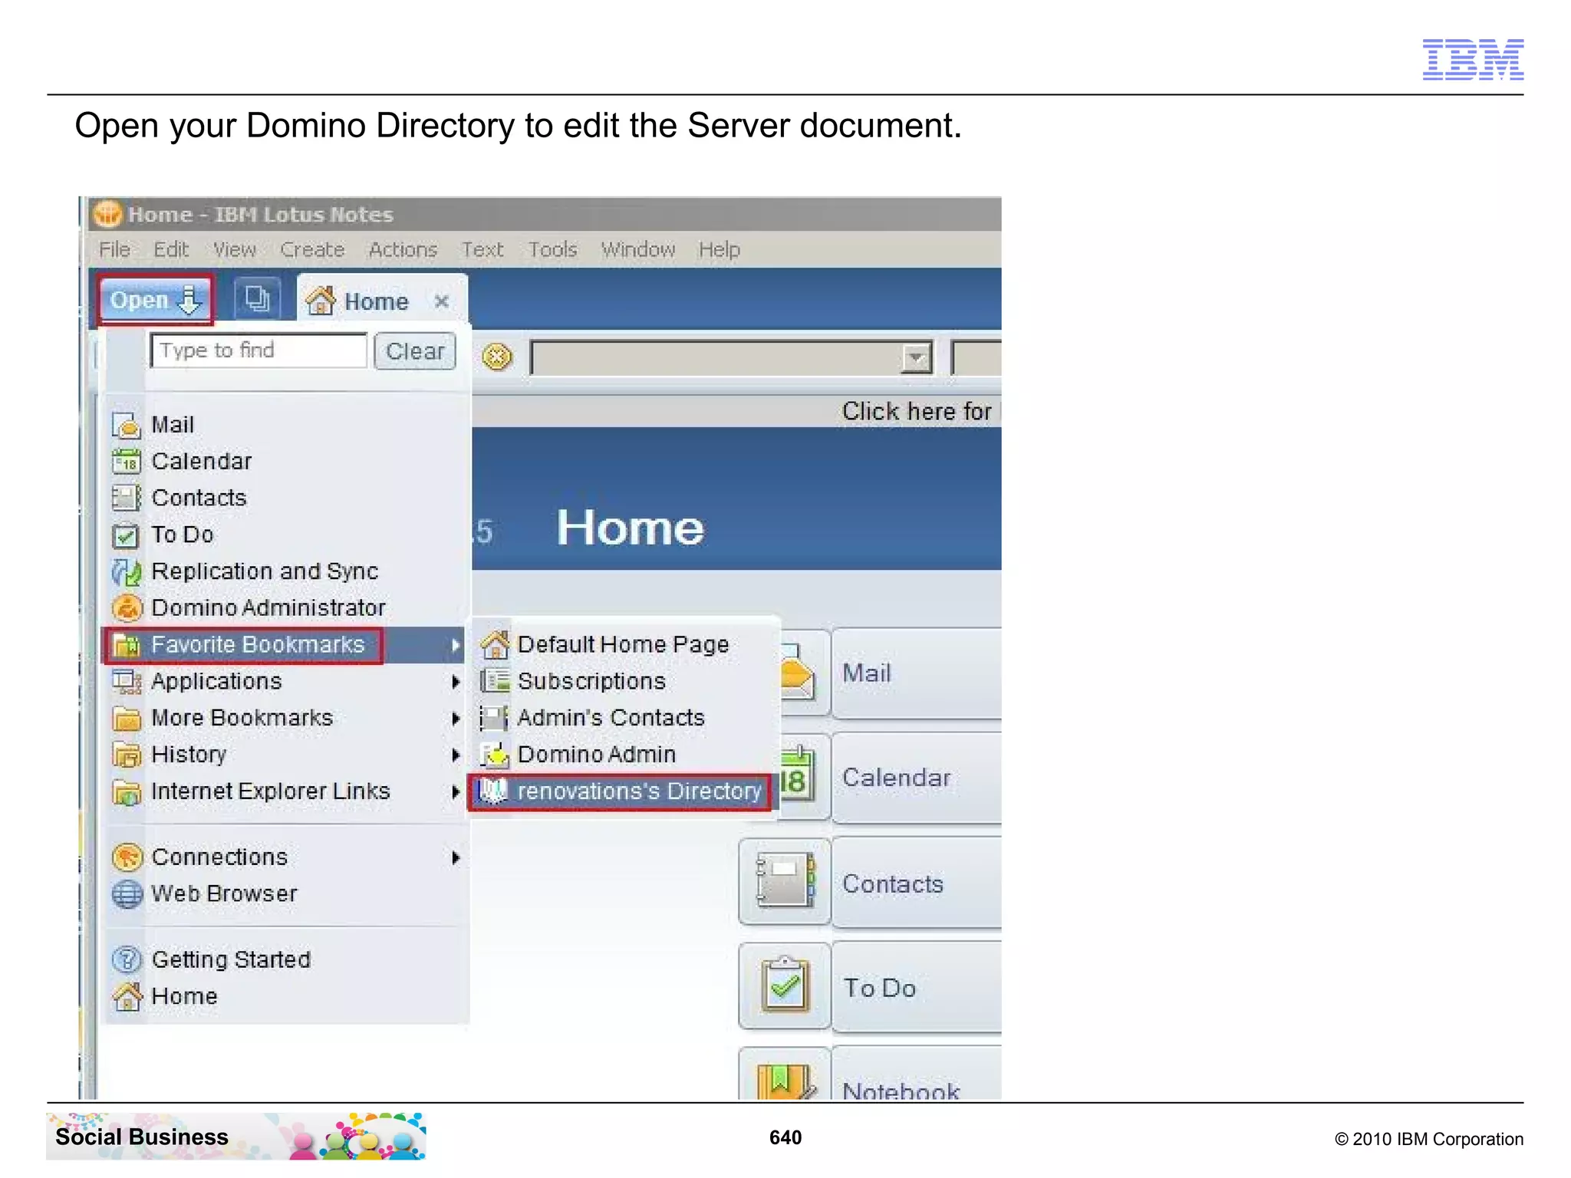Select Web Browser in the Open list

pyautogui.click(x=224, y=893)
